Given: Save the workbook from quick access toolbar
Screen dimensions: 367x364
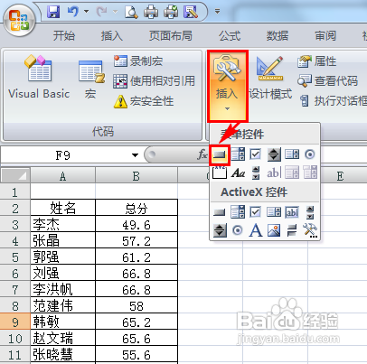Looking at the screenshot, I should [53, 12].
